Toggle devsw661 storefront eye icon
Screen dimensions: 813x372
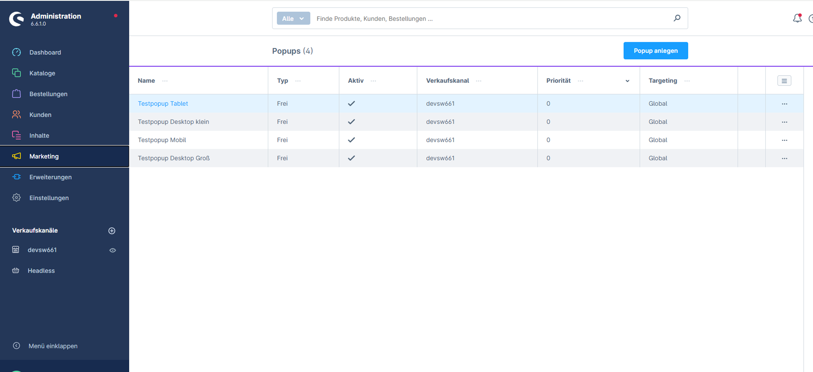point(113,250)
